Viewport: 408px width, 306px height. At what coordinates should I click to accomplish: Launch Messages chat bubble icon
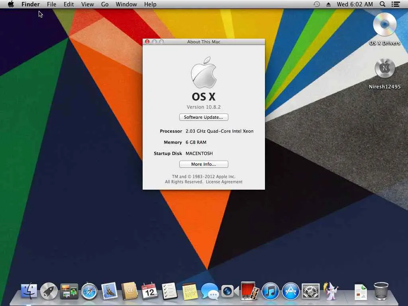click(210, 291)
